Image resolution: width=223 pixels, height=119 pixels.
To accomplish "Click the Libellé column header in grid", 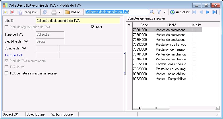I will (x=172, y=25).
